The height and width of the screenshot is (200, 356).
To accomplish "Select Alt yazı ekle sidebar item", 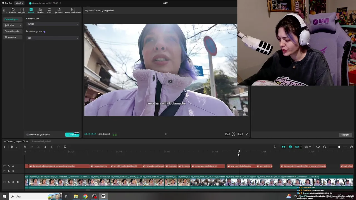I will [13, 37].
